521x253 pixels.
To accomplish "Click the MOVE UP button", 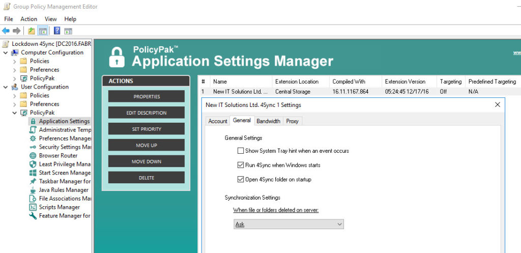I will click(x=147, y=145).
